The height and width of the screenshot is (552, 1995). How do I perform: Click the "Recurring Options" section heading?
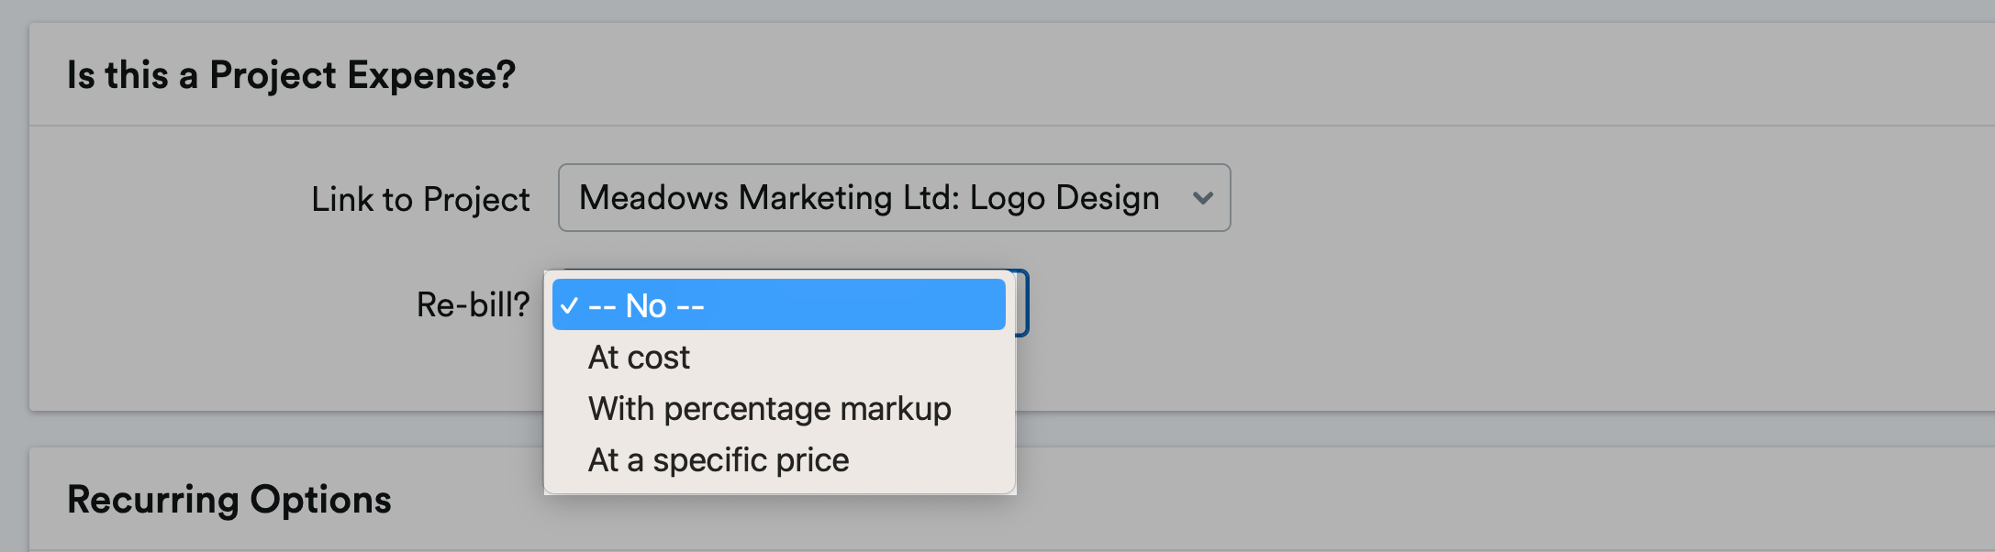[229, 500]
